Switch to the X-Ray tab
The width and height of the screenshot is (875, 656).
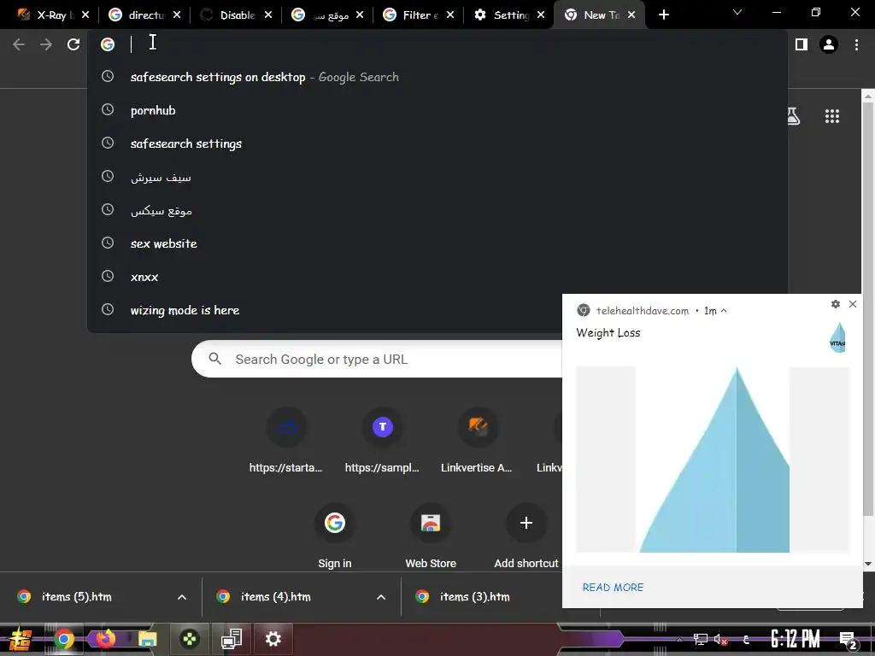48,15
